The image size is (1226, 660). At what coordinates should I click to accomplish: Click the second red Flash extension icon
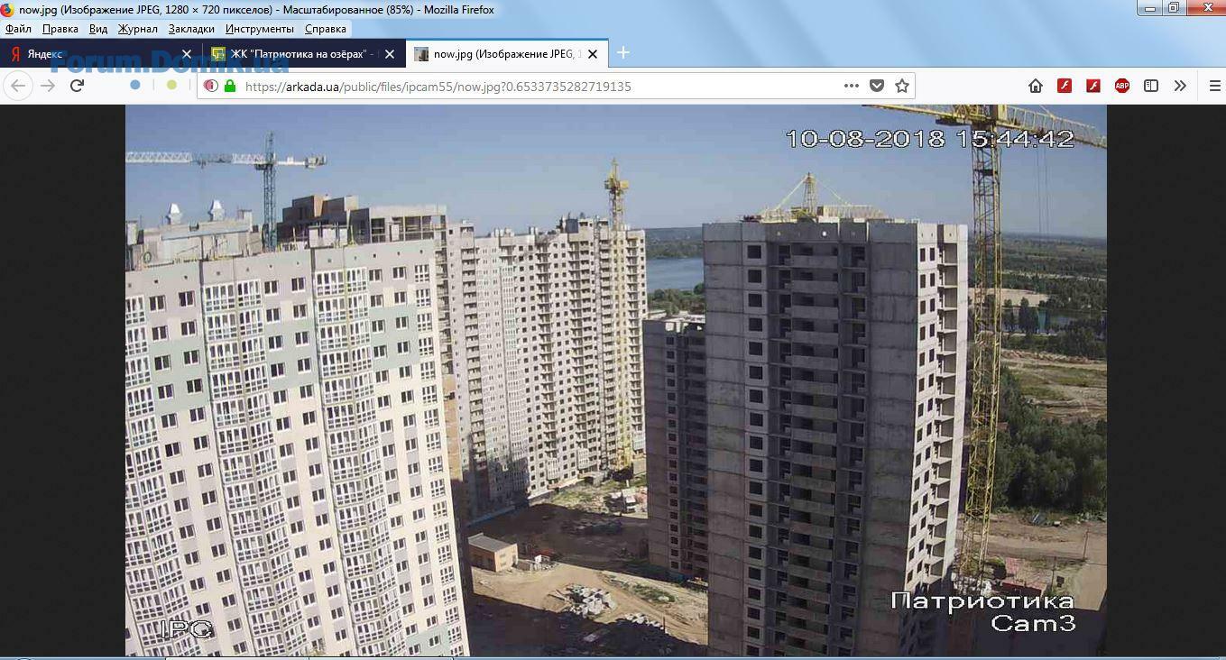click(1093, 86)
